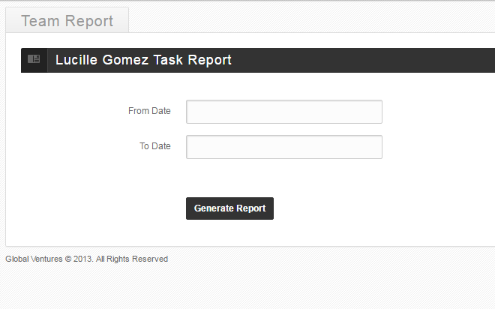Open the Team Report tab

[x=67, y=21]
